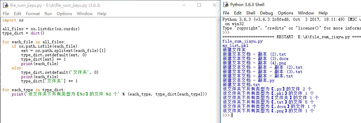
Task: Click shell output '新建文件夹'
Action: coord(234,50)
